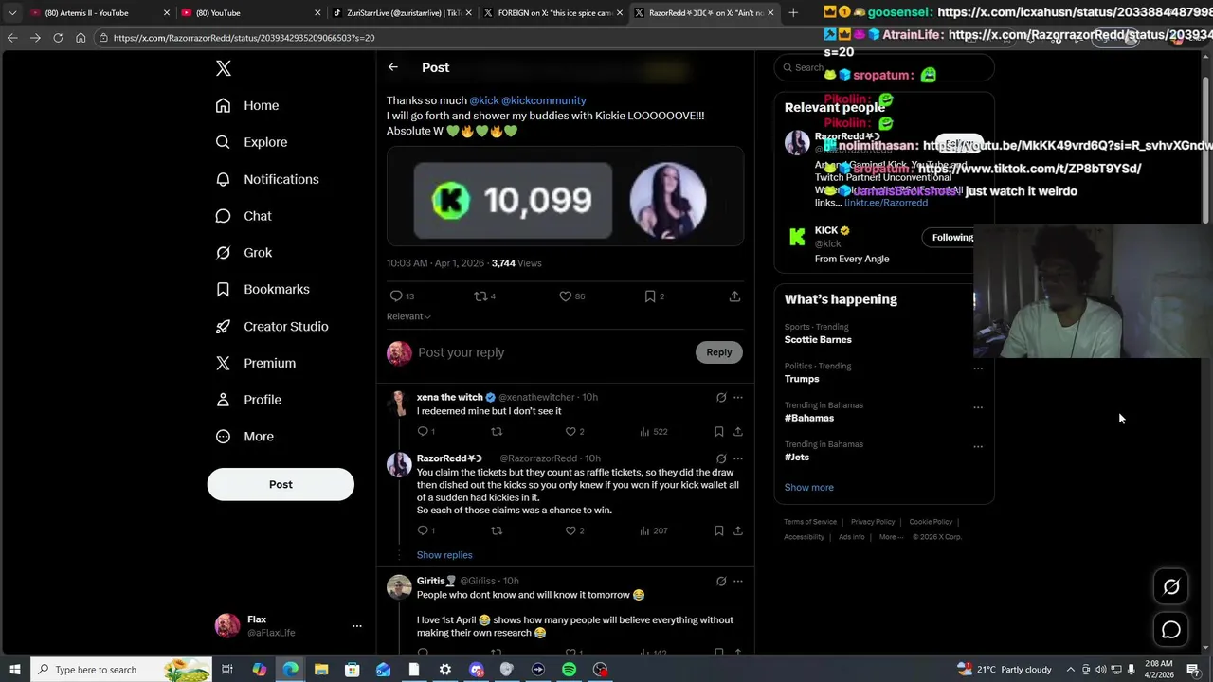This screenshot has height=682, width=1213.
Task: Share the main post
Action: [x=734, y=296]
